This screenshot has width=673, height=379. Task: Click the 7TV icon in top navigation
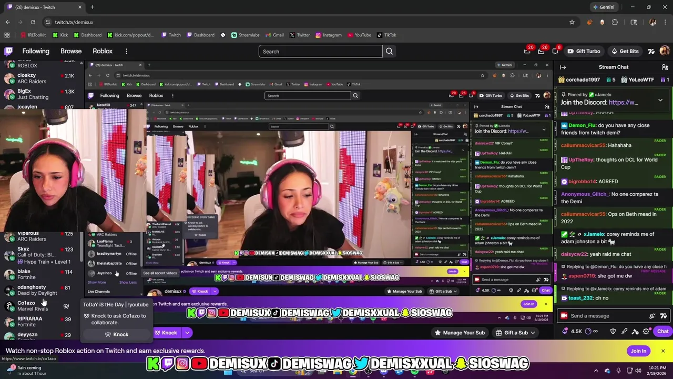coord(651,51)
